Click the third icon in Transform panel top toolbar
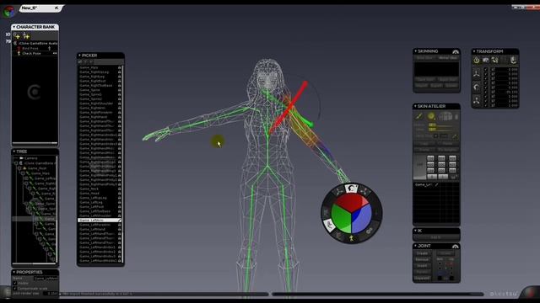 pos(495,60)
